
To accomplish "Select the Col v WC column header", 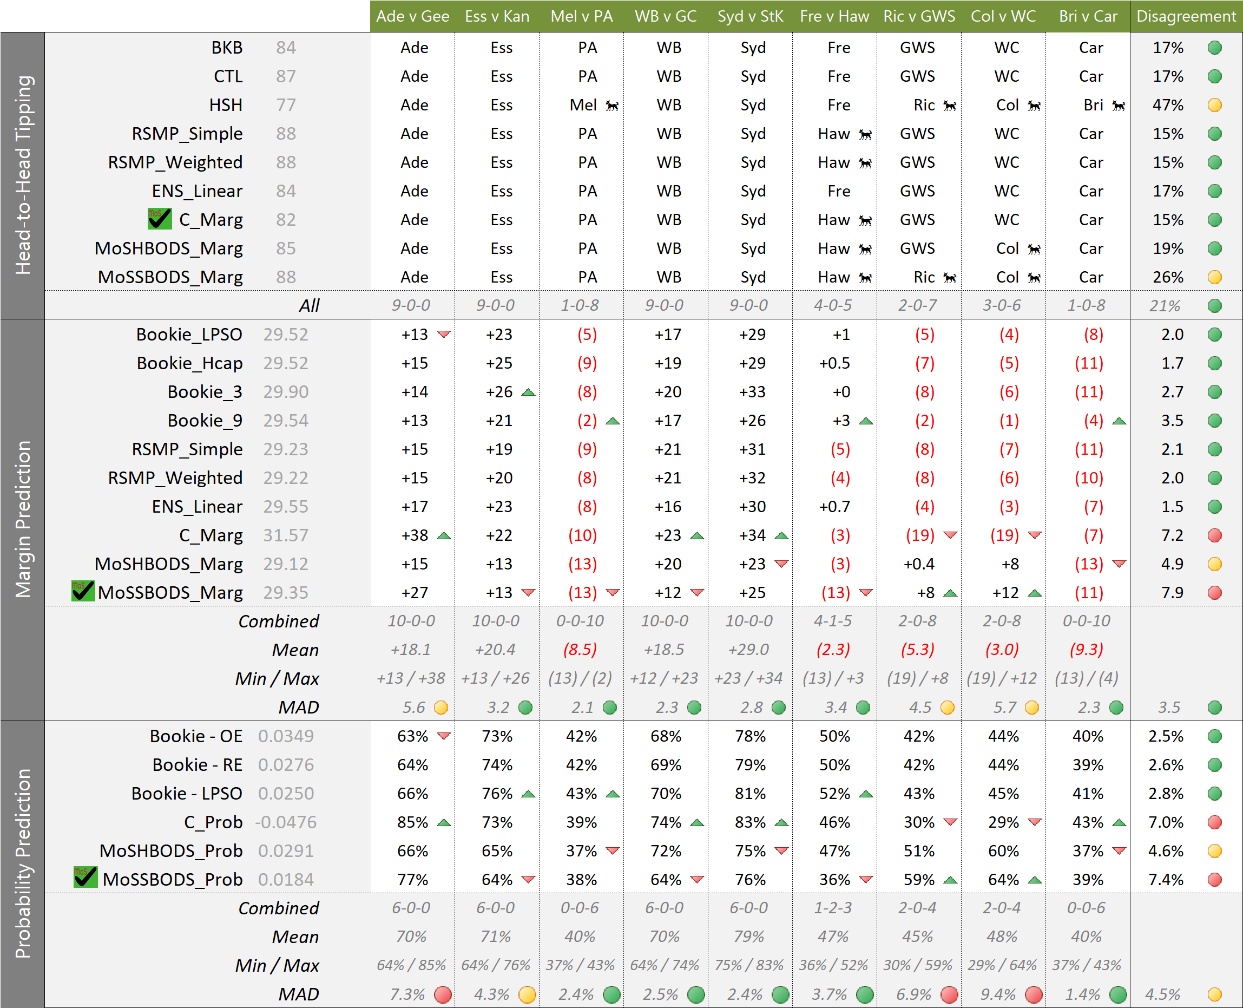I will 1003,16.
